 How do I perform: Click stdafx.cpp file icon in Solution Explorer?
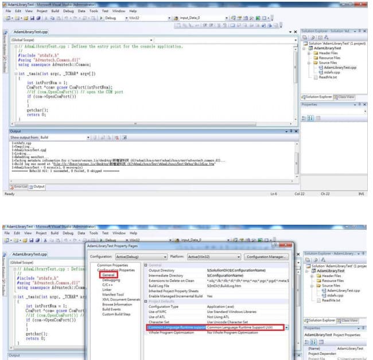[x=320, y=72]
